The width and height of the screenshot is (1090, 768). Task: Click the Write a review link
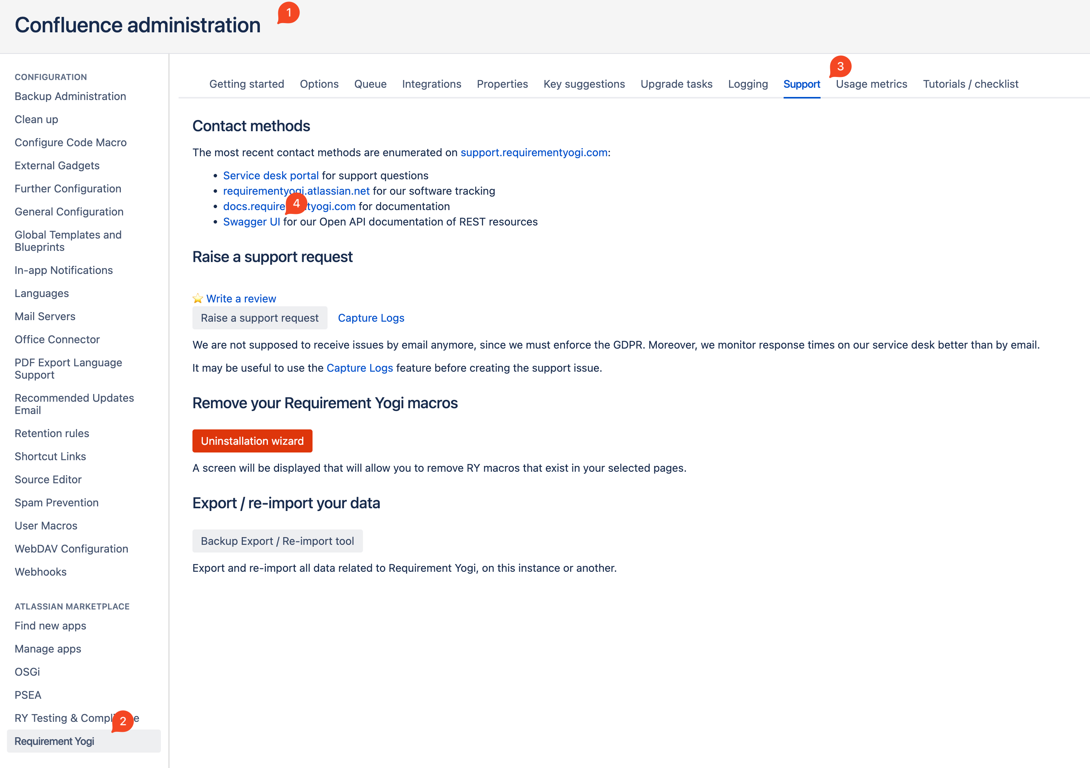point(241,299)
